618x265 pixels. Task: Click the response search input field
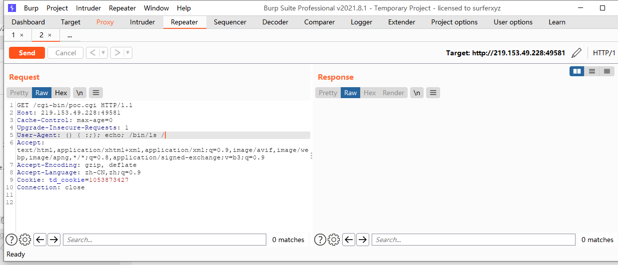click(x=473, y=240)
